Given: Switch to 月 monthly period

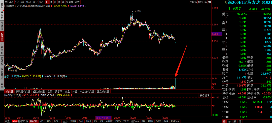Looking at the screenshot, I should pyautogui.click(x=55, y=2).
